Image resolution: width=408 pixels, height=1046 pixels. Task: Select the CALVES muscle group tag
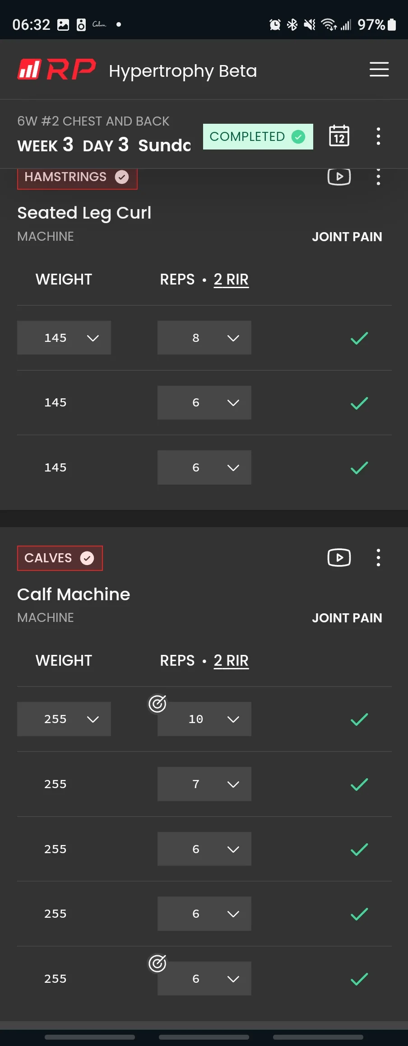click(60, 558)
